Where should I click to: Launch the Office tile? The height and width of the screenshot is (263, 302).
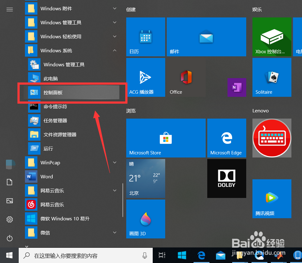(186, 77)
